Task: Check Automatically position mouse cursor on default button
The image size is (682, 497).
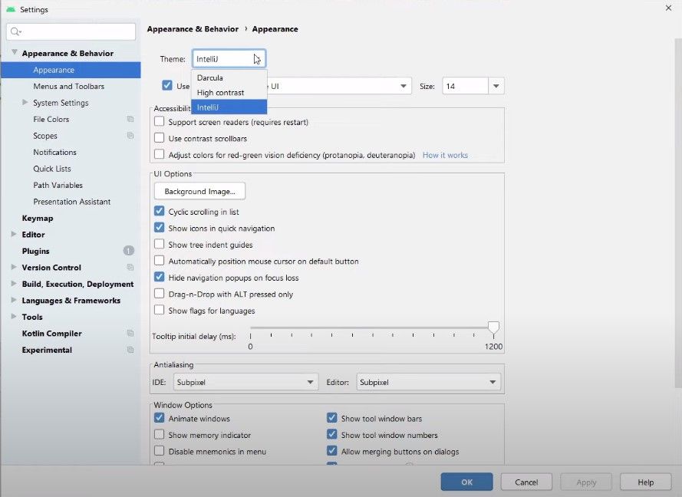Action: (x=160, y=261)
